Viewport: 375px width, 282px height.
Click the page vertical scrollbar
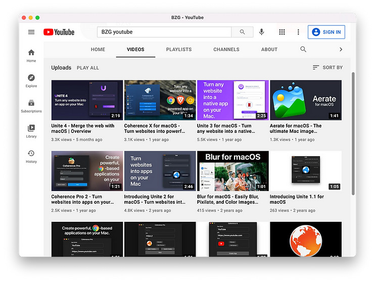[x=353, y=134]
